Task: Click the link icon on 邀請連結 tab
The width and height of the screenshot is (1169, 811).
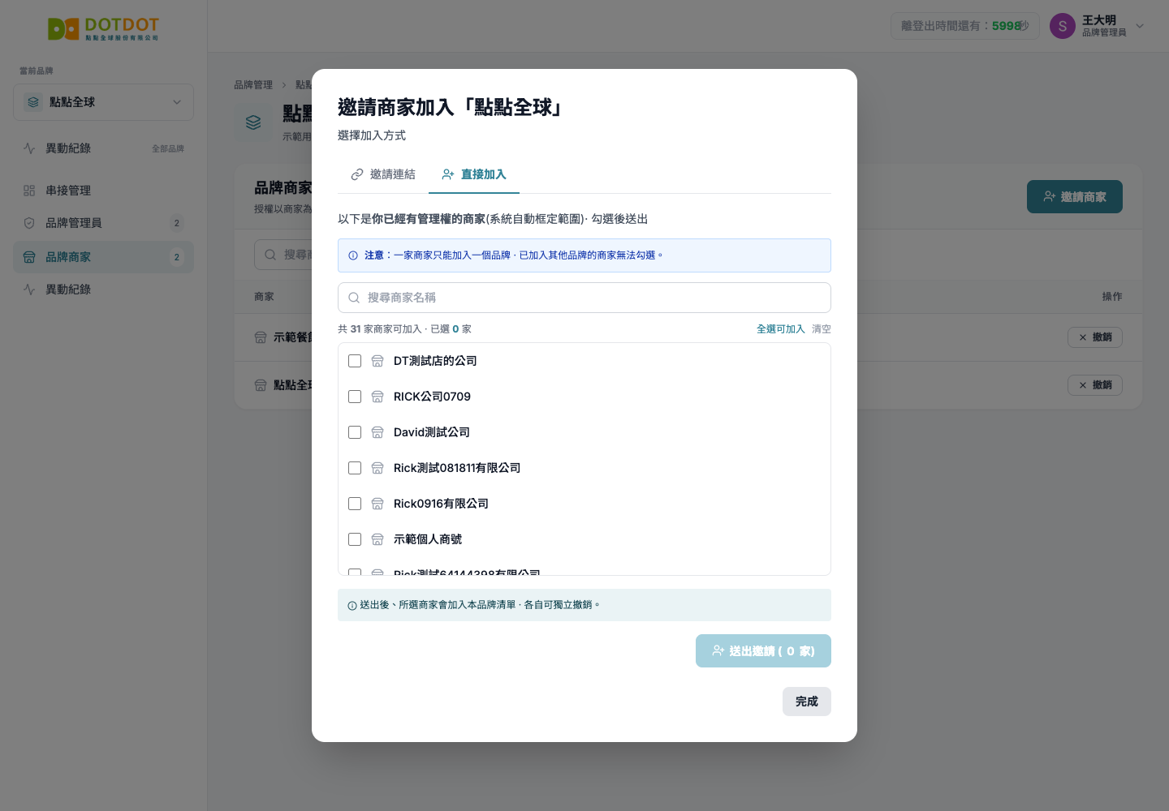Action: [357, 174]
